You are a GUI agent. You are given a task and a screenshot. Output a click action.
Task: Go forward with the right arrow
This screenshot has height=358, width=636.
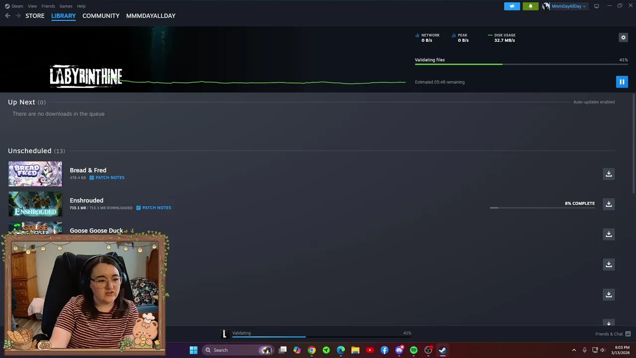pos(18,16)
